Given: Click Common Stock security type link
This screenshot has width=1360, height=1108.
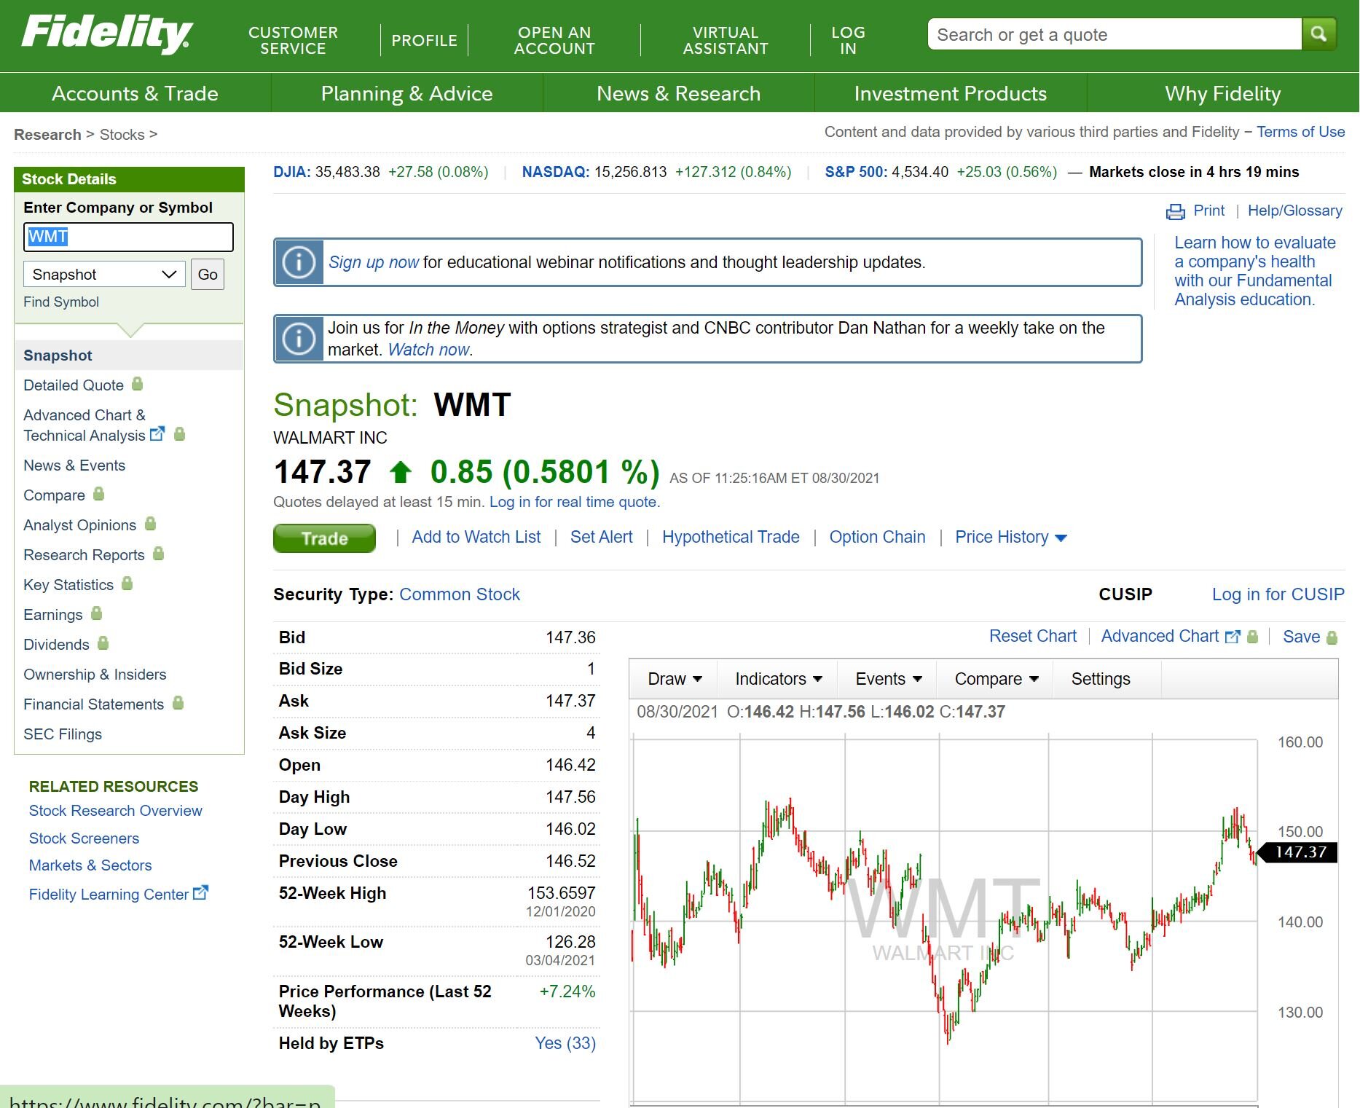Looking at the screenshot, I should coord(460,594).
